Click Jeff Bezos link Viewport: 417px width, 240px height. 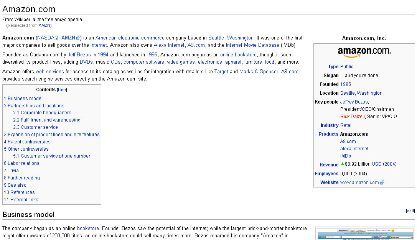pos(79,55)
